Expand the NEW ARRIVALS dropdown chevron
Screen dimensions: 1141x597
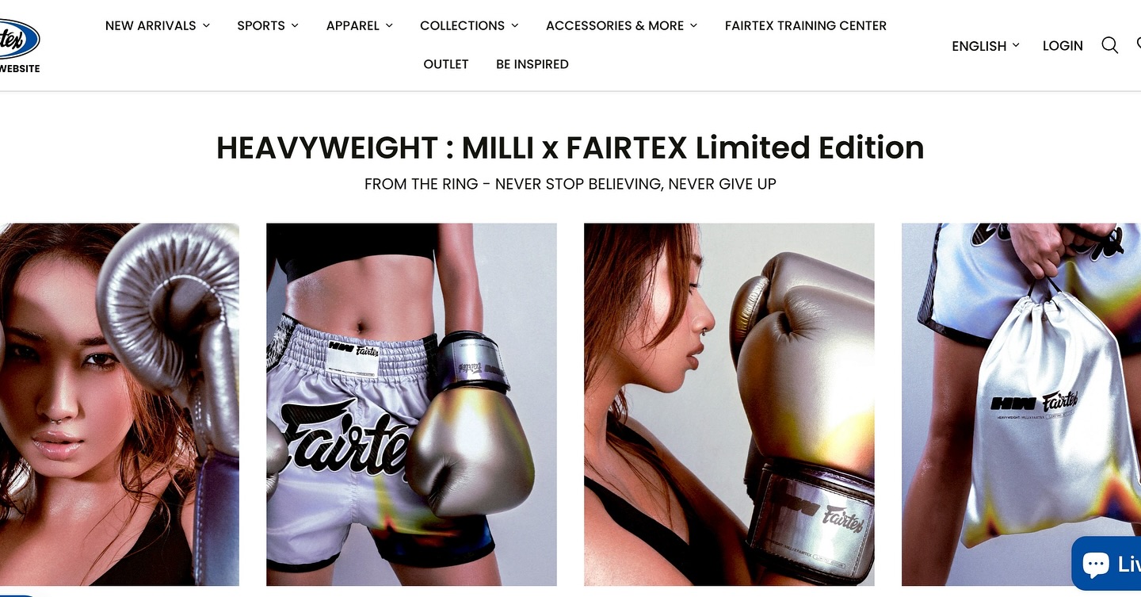[206, 25]
